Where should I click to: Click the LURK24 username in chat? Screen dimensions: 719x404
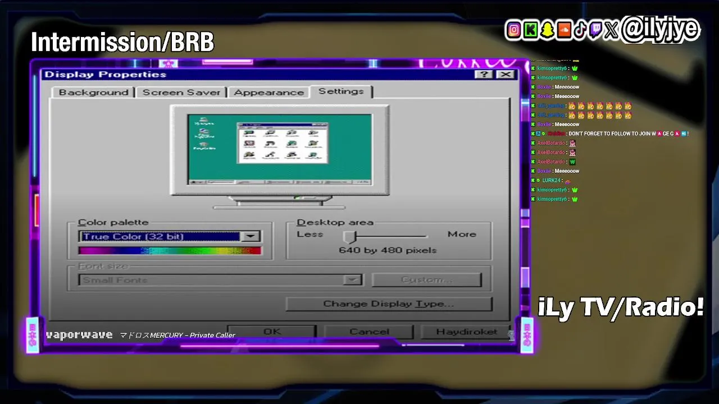tap(552, 181)
